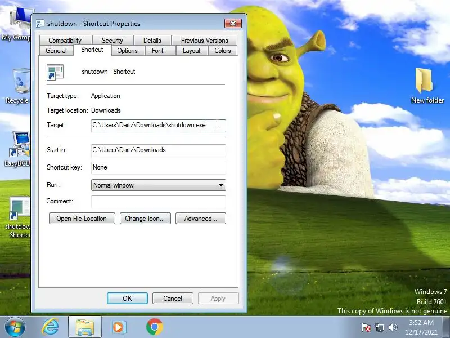
Task: Confirm the dialog with OK
Action: click(127, 299)
